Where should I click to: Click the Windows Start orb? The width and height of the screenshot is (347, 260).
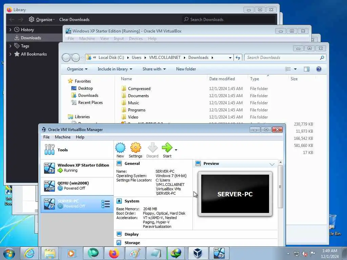[x=9, y=253]
